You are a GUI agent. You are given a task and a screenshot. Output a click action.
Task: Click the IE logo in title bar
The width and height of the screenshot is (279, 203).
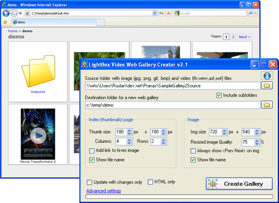(4, 5)
